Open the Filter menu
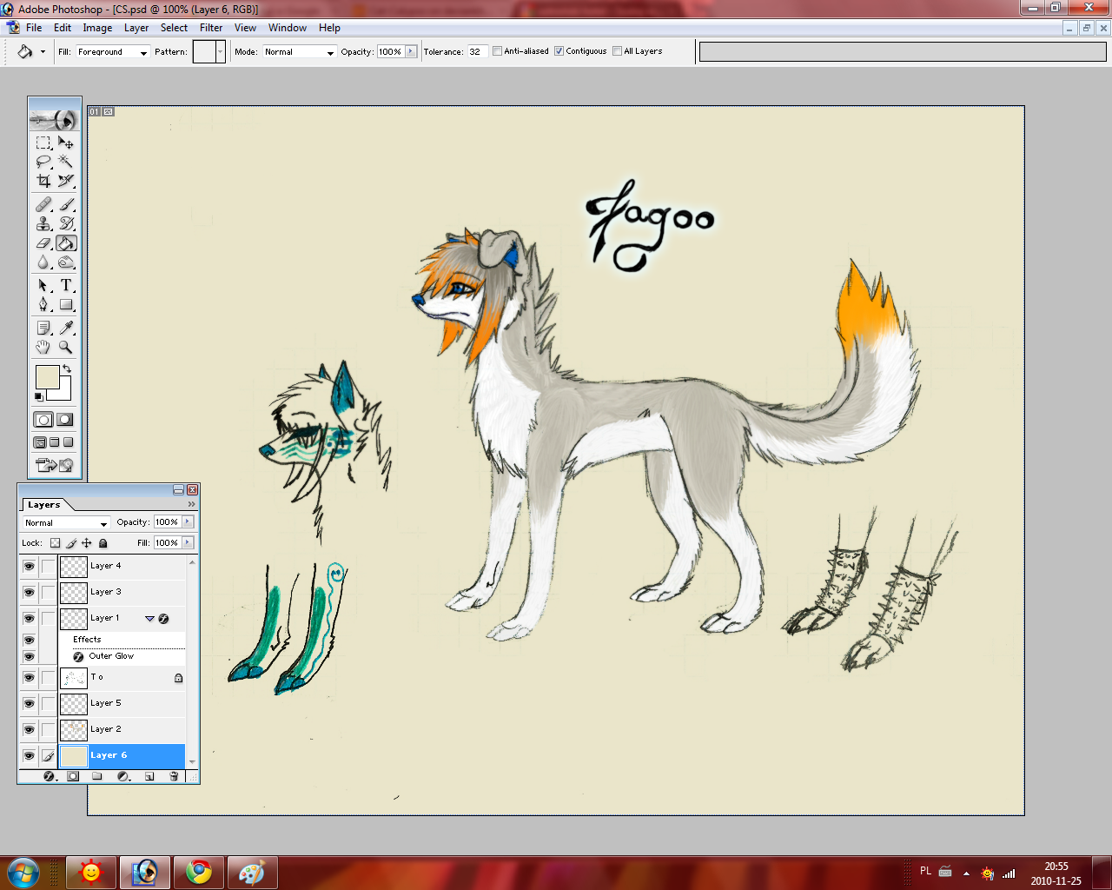Viewport: 1112px width, 890px height. point(211,27)
